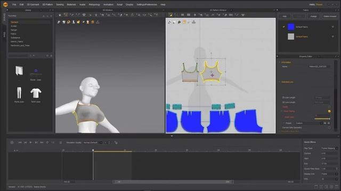Collapse the Information section in Property Editor
The width and height of the screenshot is (341, 191).
280,63
